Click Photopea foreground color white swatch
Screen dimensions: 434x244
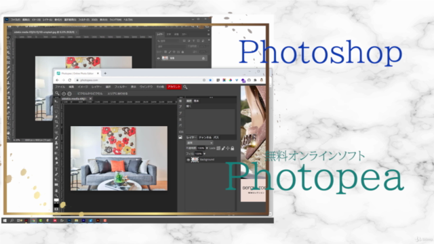(56, 201)
